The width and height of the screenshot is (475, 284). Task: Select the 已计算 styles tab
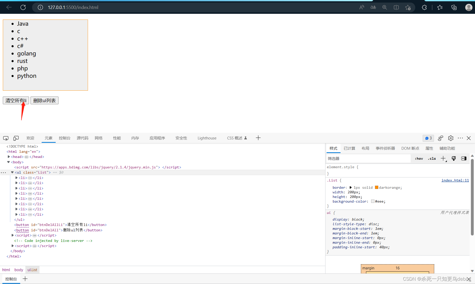pos(349,148)
